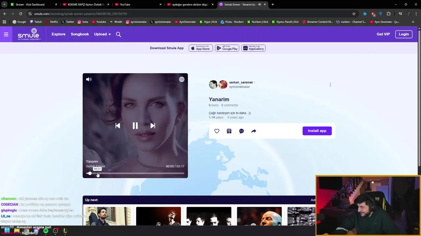Open the Get VIP link
The image size is (421, 236).
point(383,34)
